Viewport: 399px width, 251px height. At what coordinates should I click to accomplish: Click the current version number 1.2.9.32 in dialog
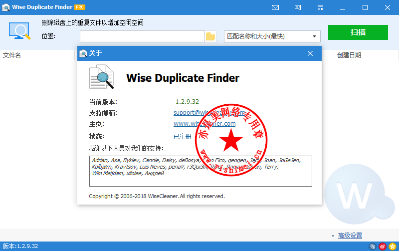tap(187, 102)
